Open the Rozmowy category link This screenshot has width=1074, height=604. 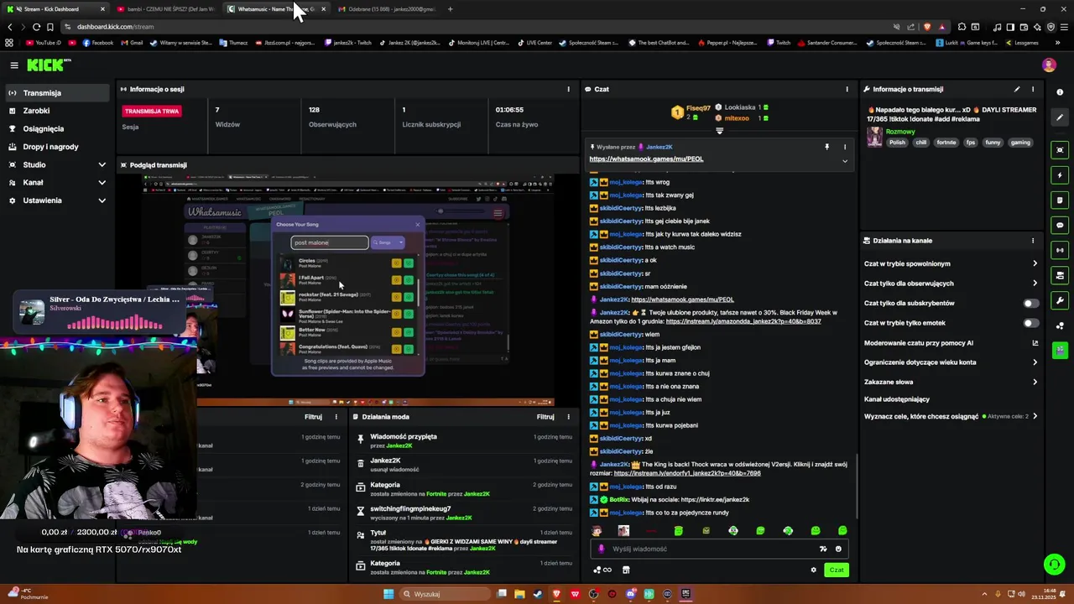(900, 132)
